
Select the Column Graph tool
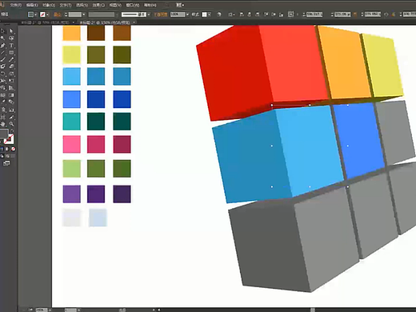pyautogui.click(x=11, y=110)
